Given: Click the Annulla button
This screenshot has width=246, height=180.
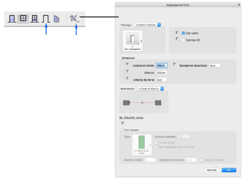Looking at the screenshot, I should (212, 170).
